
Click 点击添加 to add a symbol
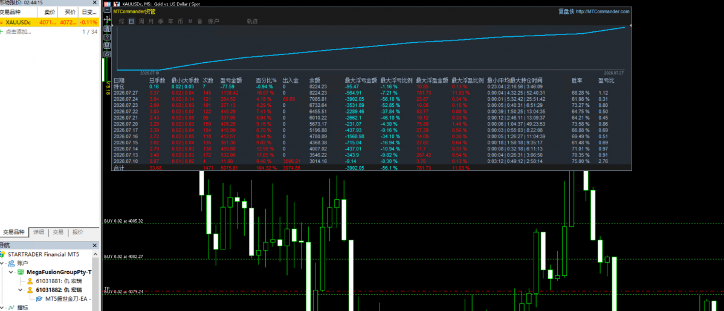click(x=18, y=32)
